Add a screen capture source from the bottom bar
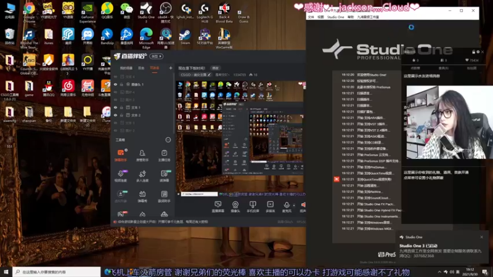The height and width of the screenshot is (277, 493). point(218,207)
